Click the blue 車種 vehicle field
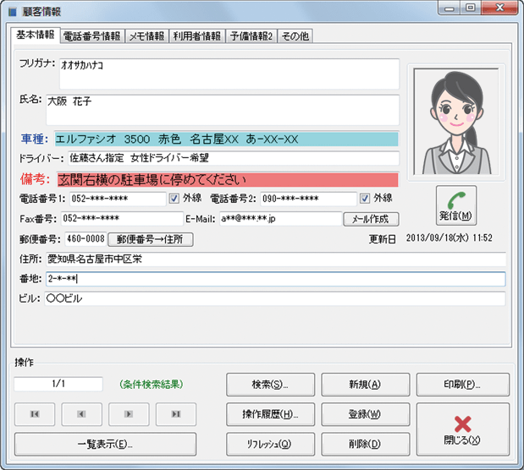 (226, 139)
